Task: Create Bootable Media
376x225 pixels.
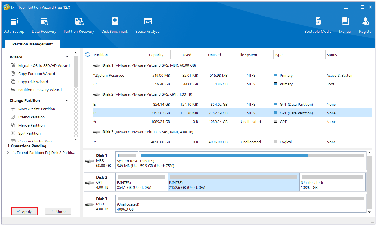Action: [x=318, y=25]
